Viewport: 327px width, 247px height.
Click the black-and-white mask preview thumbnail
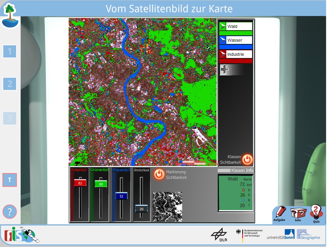pos(167,206)
